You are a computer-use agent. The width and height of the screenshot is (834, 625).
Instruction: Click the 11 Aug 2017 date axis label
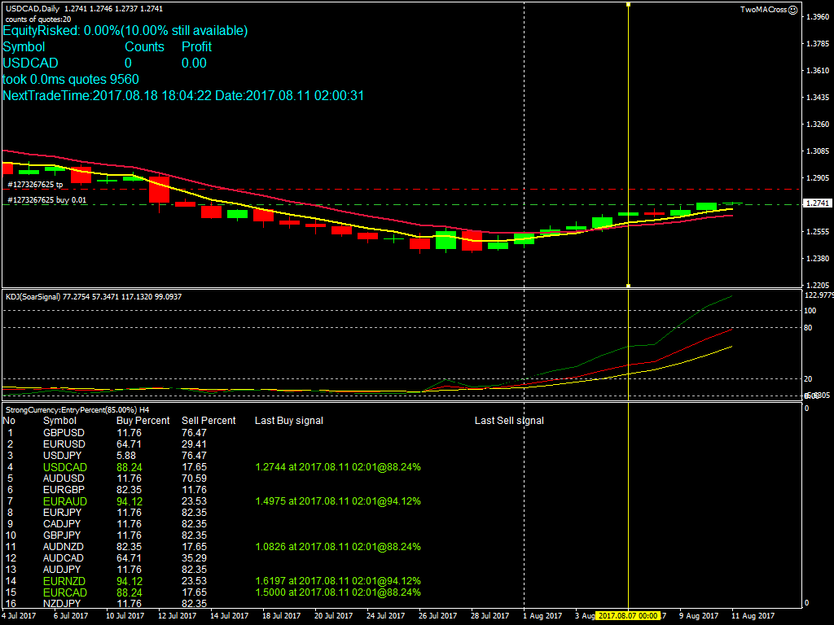(753, 615)
